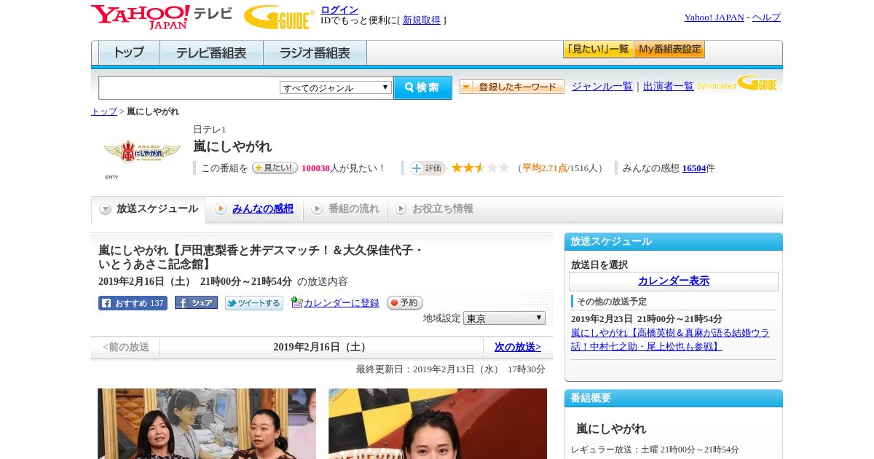Click the disabled <前の放送 button
This screenshot has width=874, height=459.
(126, 348)
